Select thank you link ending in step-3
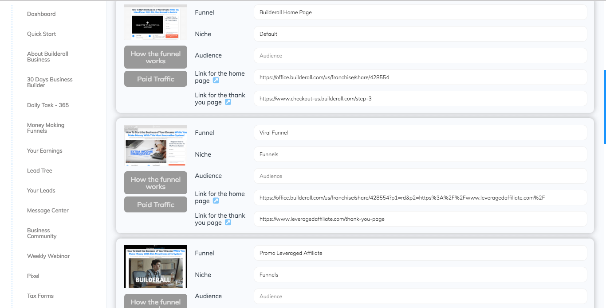The image size is (606, 308). (x=421, y=99)
